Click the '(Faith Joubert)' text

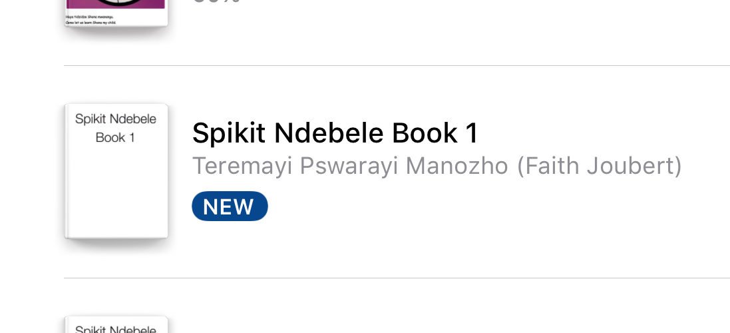[x=600, y=166]
